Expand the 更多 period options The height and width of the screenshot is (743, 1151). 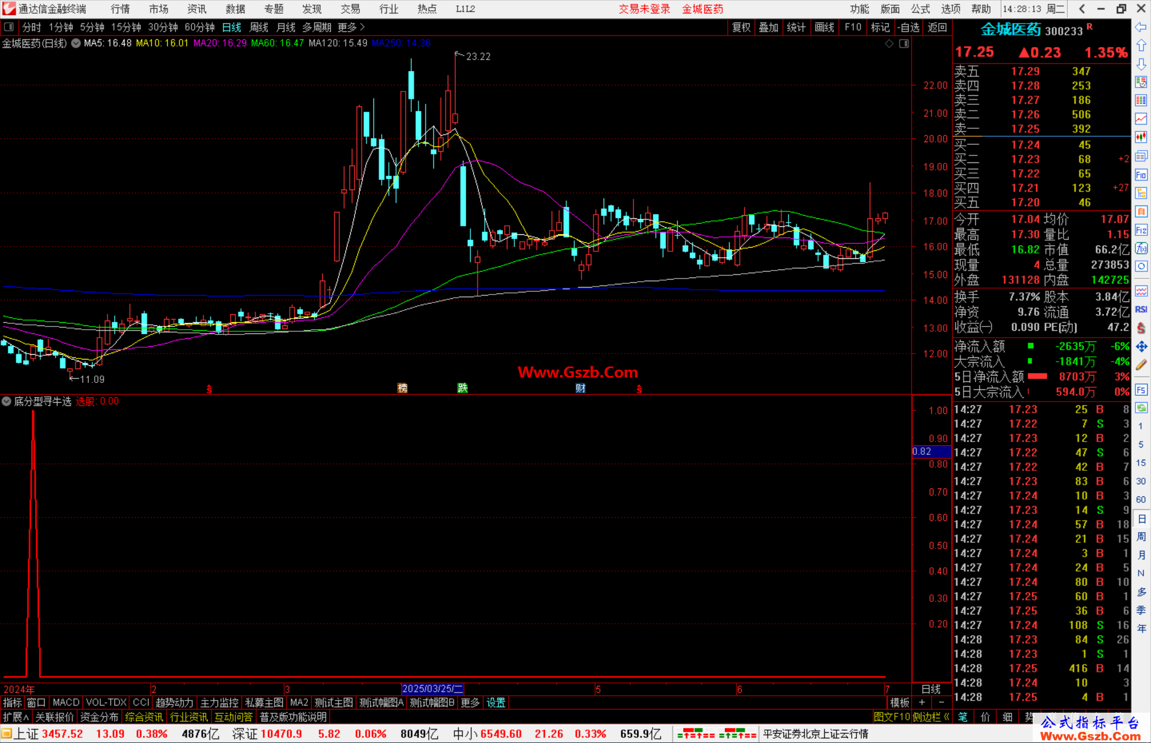[x=351, y=27]
